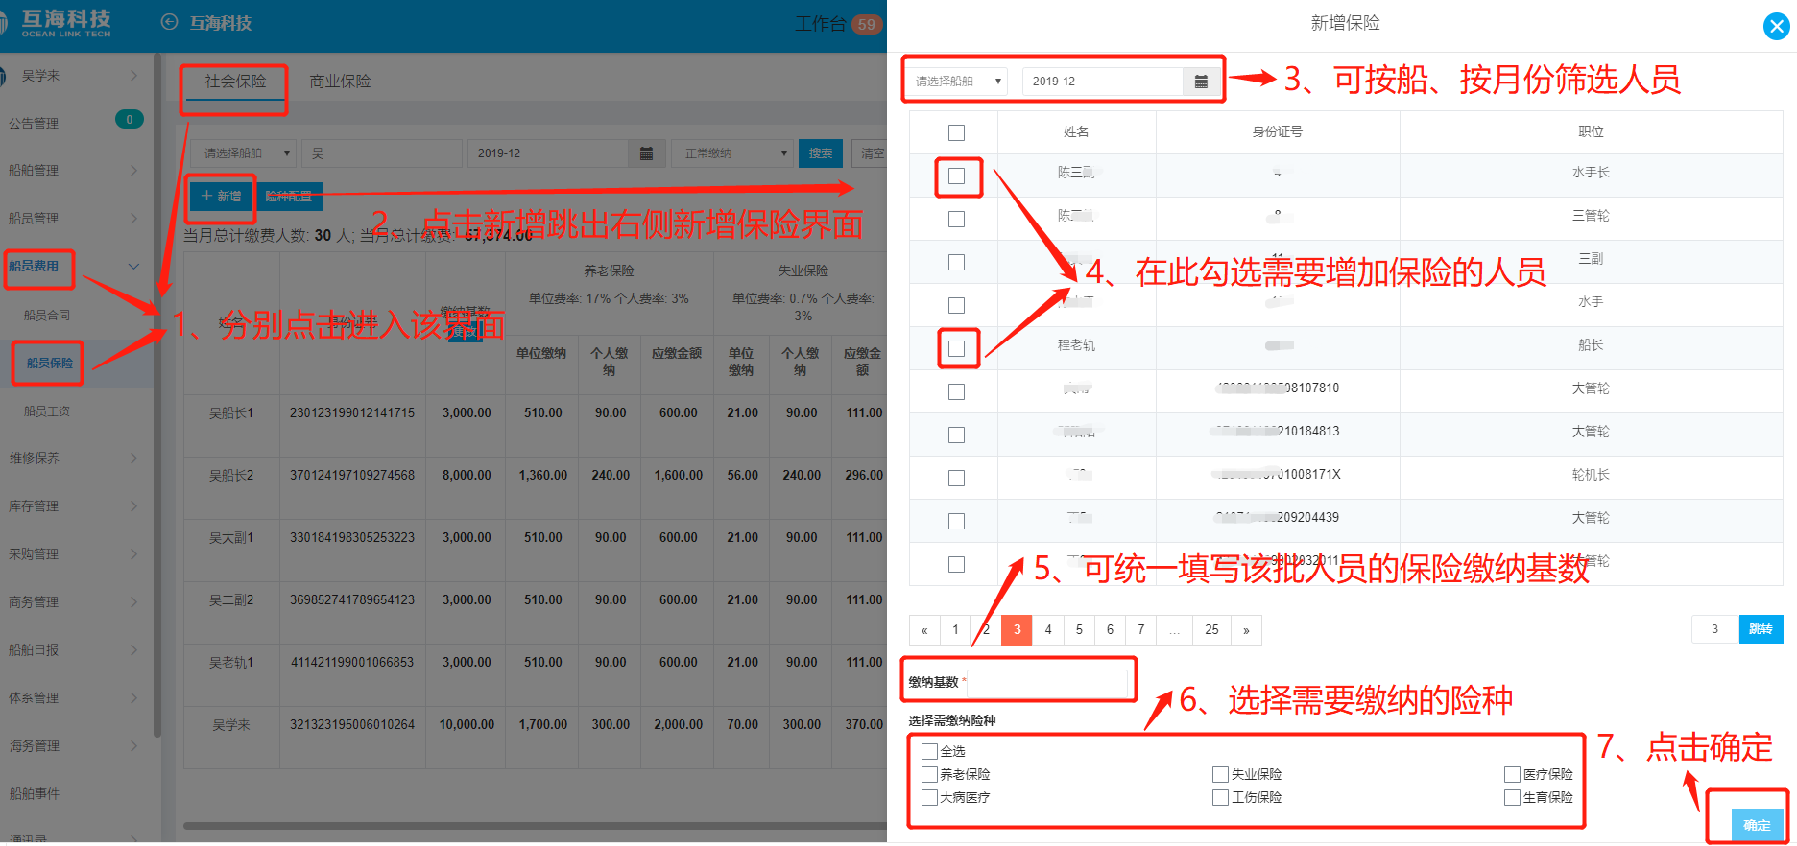1797x846 pixels.
Task: Open 海务管理 in the sidebar
Action: pyautogui.click(x=34, y=746)
